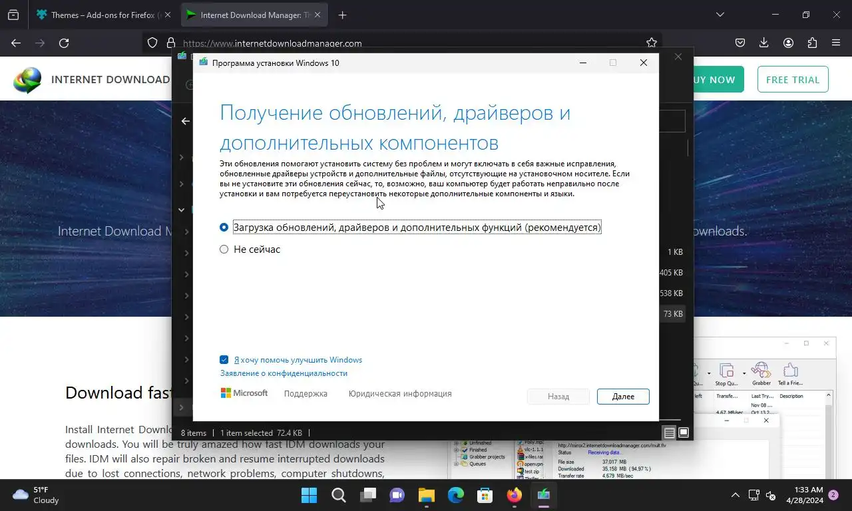This screenshot has height=511, width=852.
Task: Launch Microsoft Edge from taskbar
Action: [x=456, y=495]
